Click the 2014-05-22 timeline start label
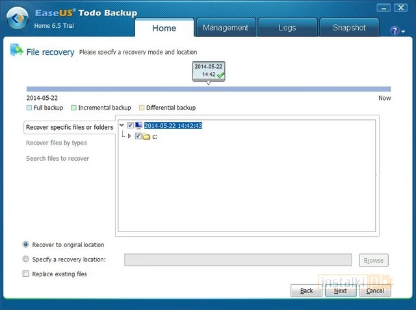The width and height of the screenshot is (416, 310). [x=42, y=98]
